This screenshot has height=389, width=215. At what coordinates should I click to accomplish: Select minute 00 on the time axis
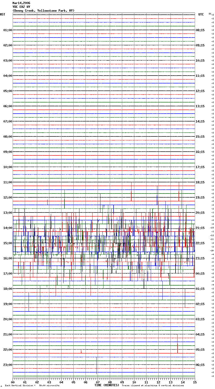pos(13,382)
